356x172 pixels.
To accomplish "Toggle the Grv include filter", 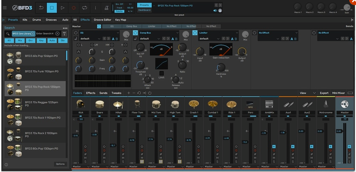I will pos(31,41).
